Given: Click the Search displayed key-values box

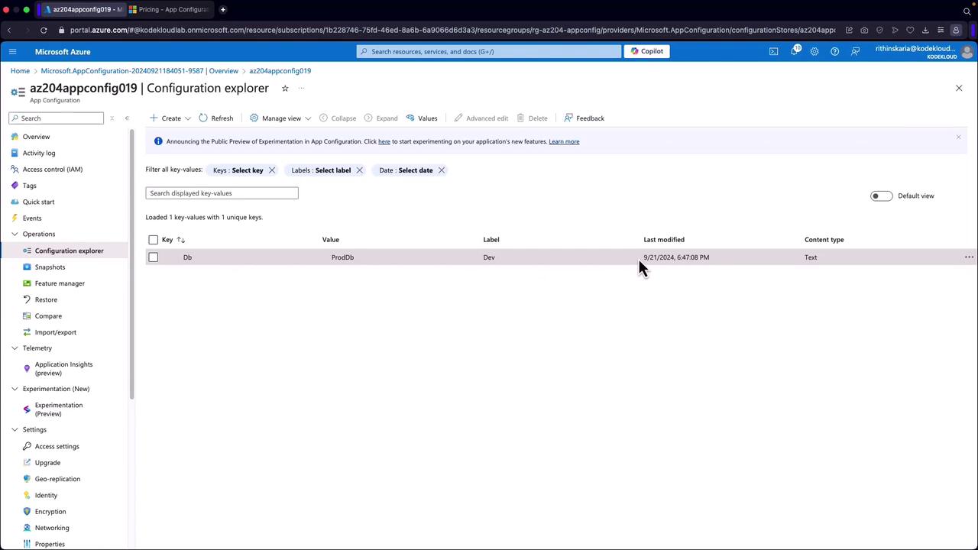Looking at the screenshot, I should tap(222, 193).
